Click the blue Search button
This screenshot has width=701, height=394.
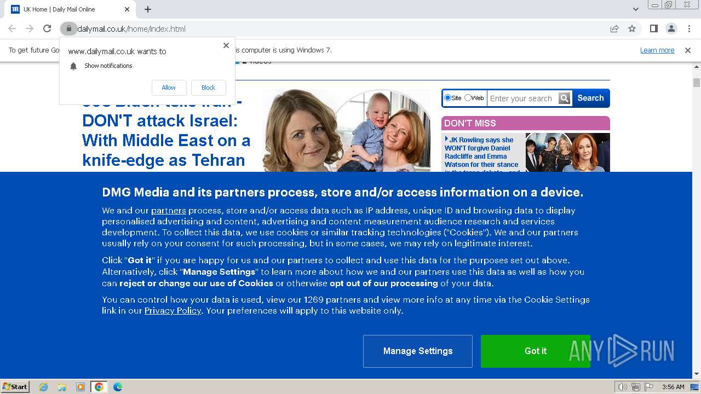(590, 99)
